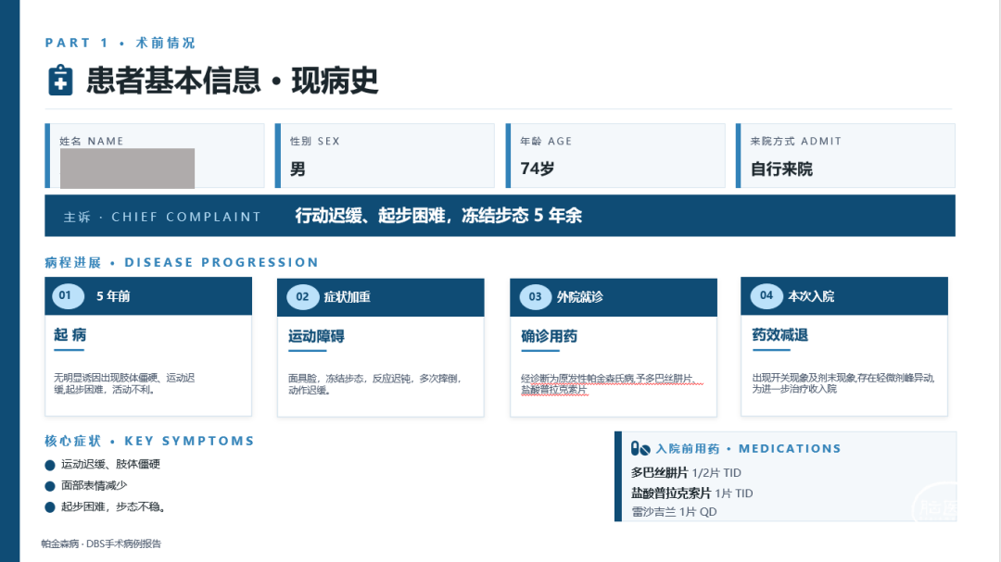The height and width of the screenshot is (562, 1001).
Task: Click the '姓名 NAME' field label
Action: click(x=91, y=141)
